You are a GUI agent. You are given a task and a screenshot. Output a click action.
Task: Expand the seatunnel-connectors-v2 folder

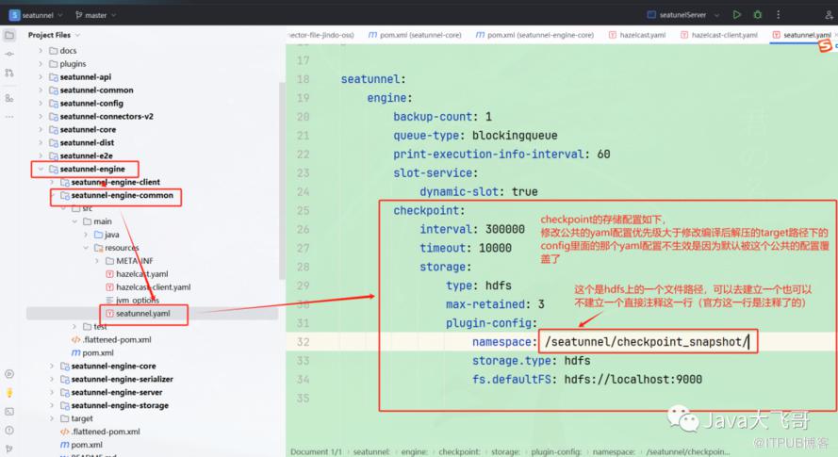pyautogui.click(x=41, y=117)
